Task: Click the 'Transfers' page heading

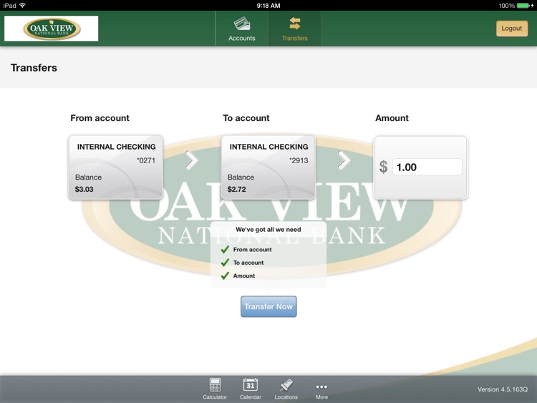Action: [34, 67]
